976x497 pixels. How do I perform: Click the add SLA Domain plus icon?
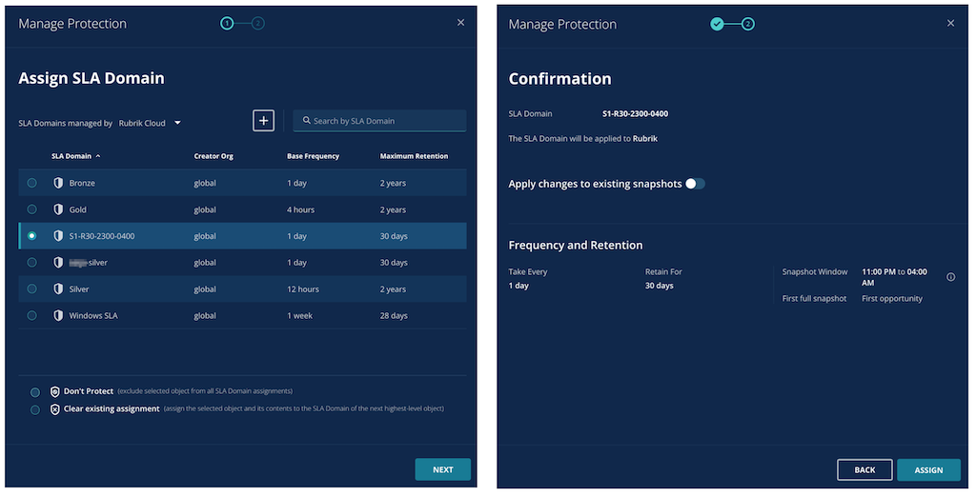point(263,121)
